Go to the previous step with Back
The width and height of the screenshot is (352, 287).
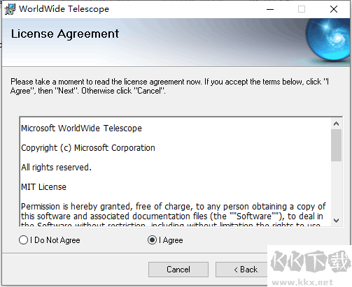[x=243, y=270]
